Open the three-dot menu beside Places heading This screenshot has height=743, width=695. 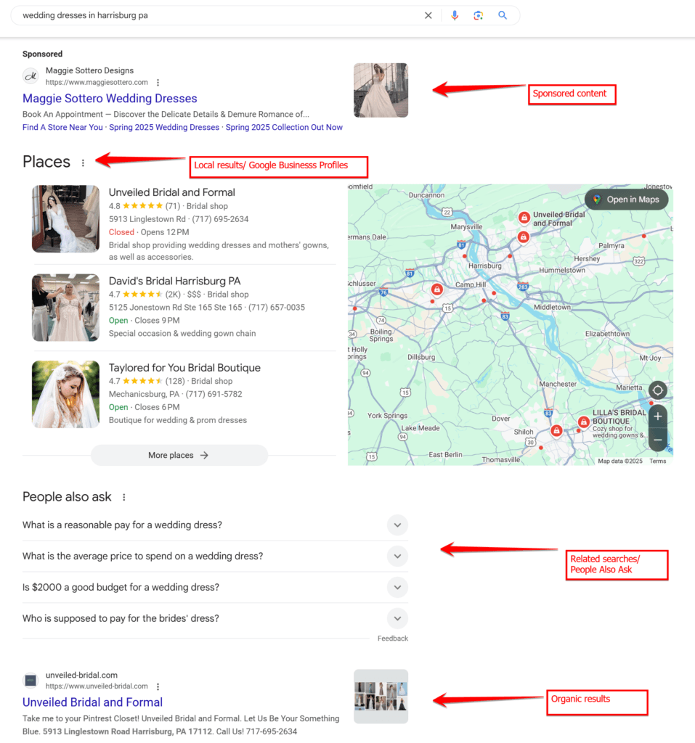pyautogui.click(x=83, y=163)
